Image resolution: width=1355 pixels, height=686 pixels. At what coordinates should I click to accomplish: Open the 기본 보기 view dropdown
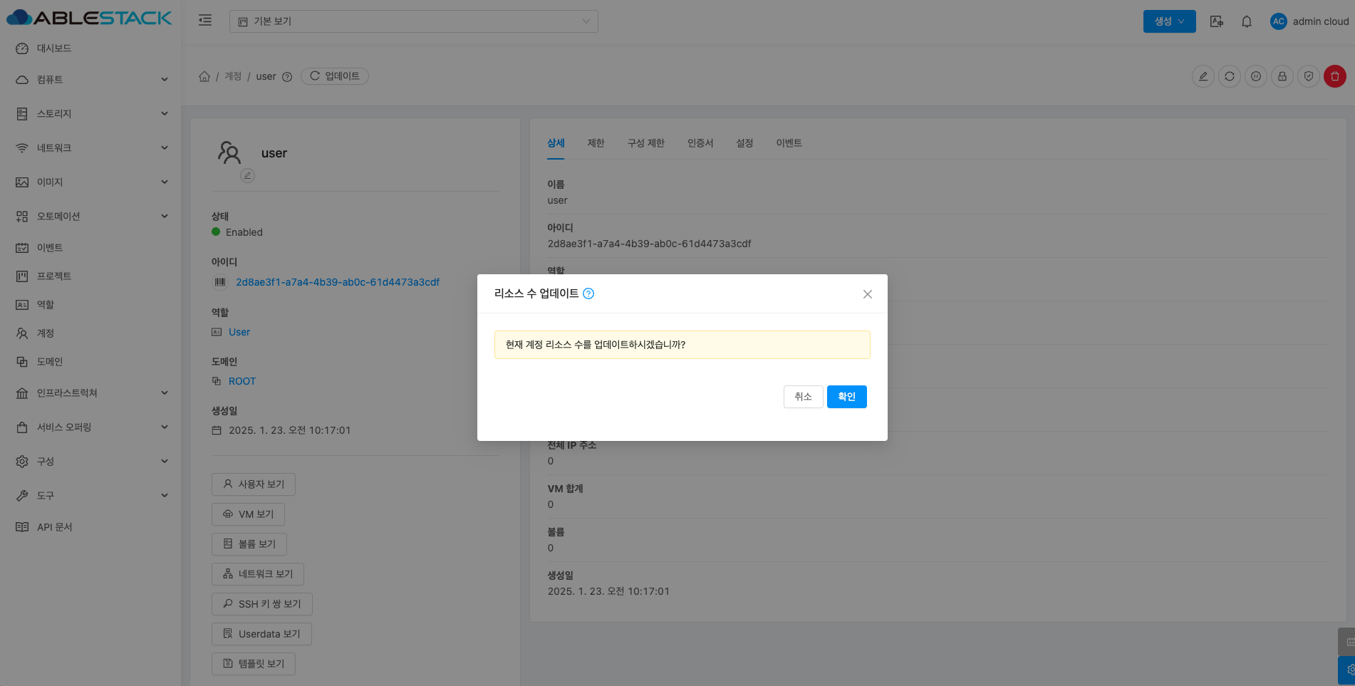[413, 21]
